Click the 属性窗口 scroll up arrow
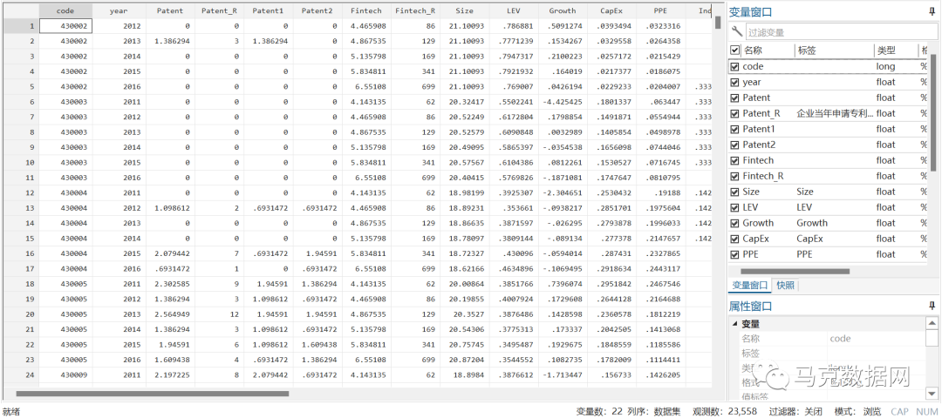 (932, 324)
